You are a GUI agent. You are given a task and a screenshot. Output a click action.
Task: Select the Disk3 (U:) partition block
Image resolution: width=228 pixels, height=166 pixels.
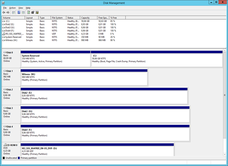[105, 114]
